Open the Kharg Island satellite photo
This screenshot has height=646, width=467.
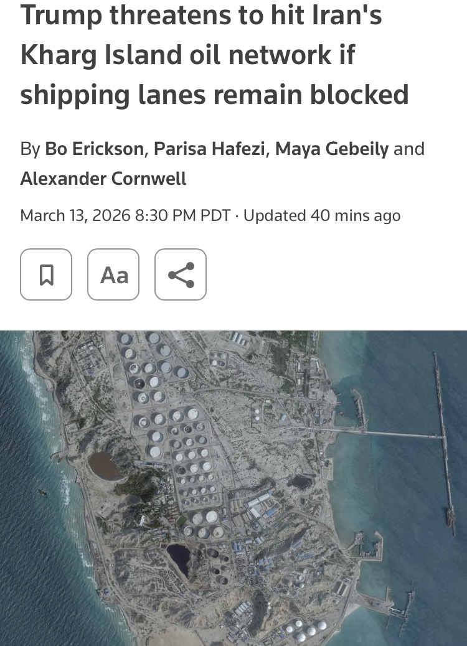click(x=233, y=488)
